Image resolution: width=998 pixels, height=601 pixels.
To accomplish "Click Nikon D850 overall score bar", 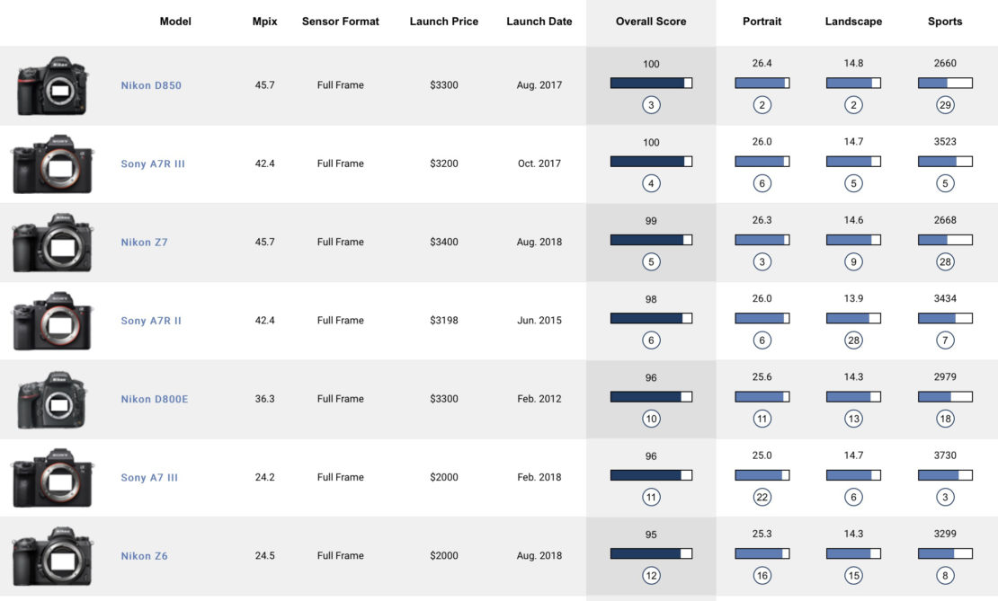I will (651, 83).
